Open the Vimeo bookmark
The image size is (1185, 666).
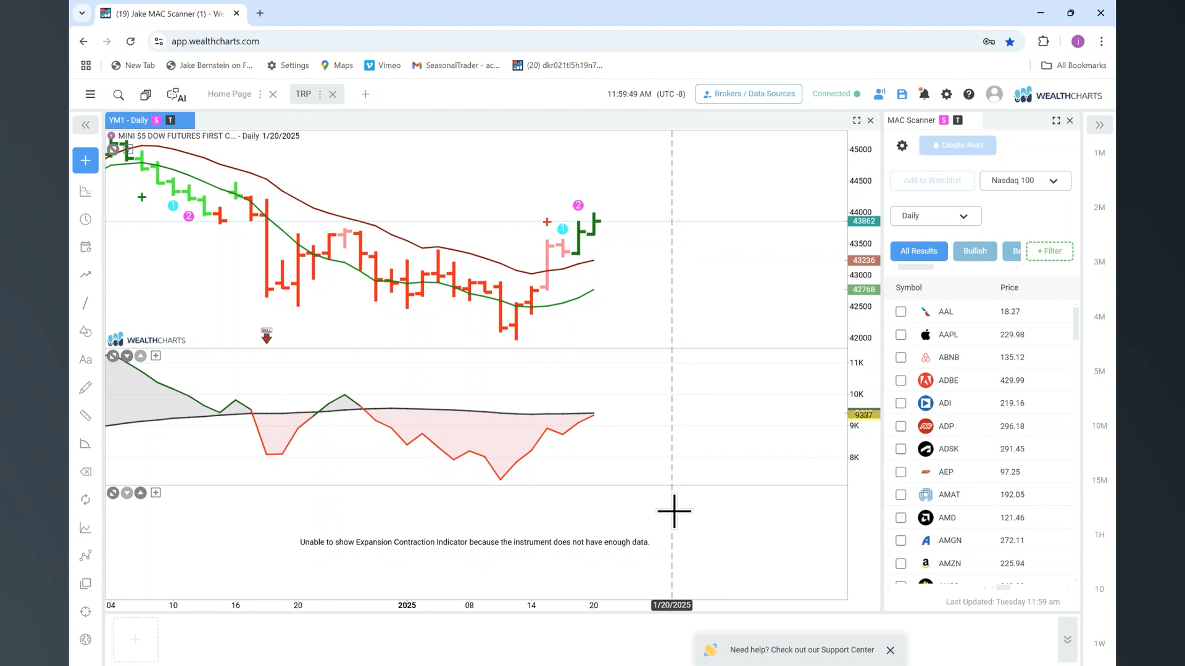click(x=383, y=65)
